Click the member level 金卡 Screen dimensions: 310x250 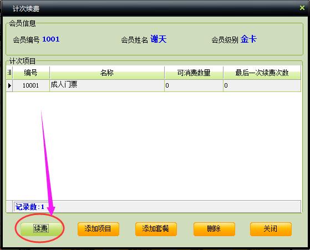248,39
